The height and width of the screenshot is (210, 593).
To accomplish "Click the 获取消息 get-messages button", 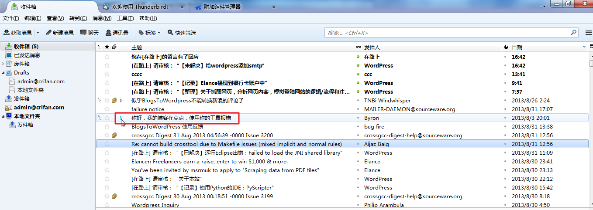I will (x=18, y=33).
